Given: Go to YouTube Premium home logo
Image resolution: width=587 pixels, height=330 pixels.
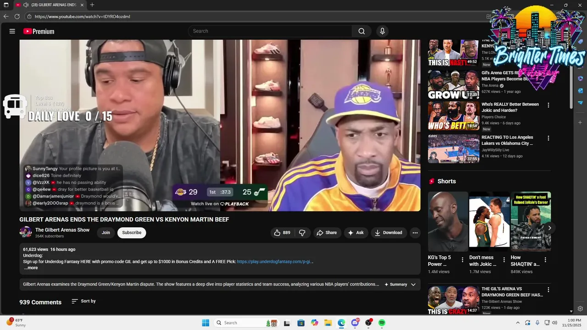Looking at the screenshot, I should 39,31.
